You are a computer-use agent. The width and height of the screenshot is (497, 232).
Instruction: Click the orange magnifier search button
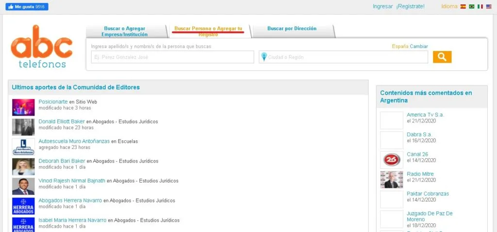click(442, 57)
